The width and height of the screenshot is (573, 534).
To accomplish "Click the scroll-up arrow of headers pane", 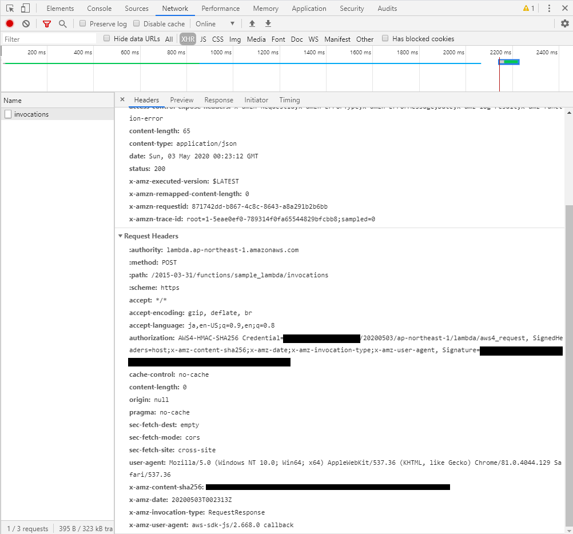I will [x=569, y=113].
